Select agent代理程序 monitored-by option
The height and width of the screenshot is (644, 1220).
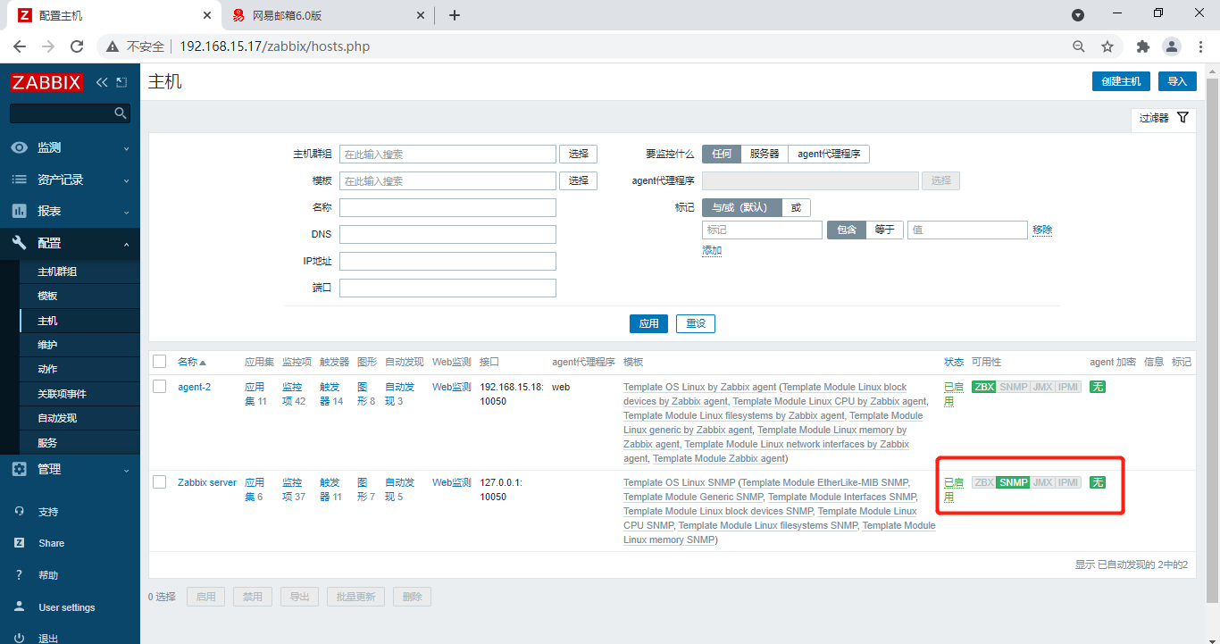[829, 154]
